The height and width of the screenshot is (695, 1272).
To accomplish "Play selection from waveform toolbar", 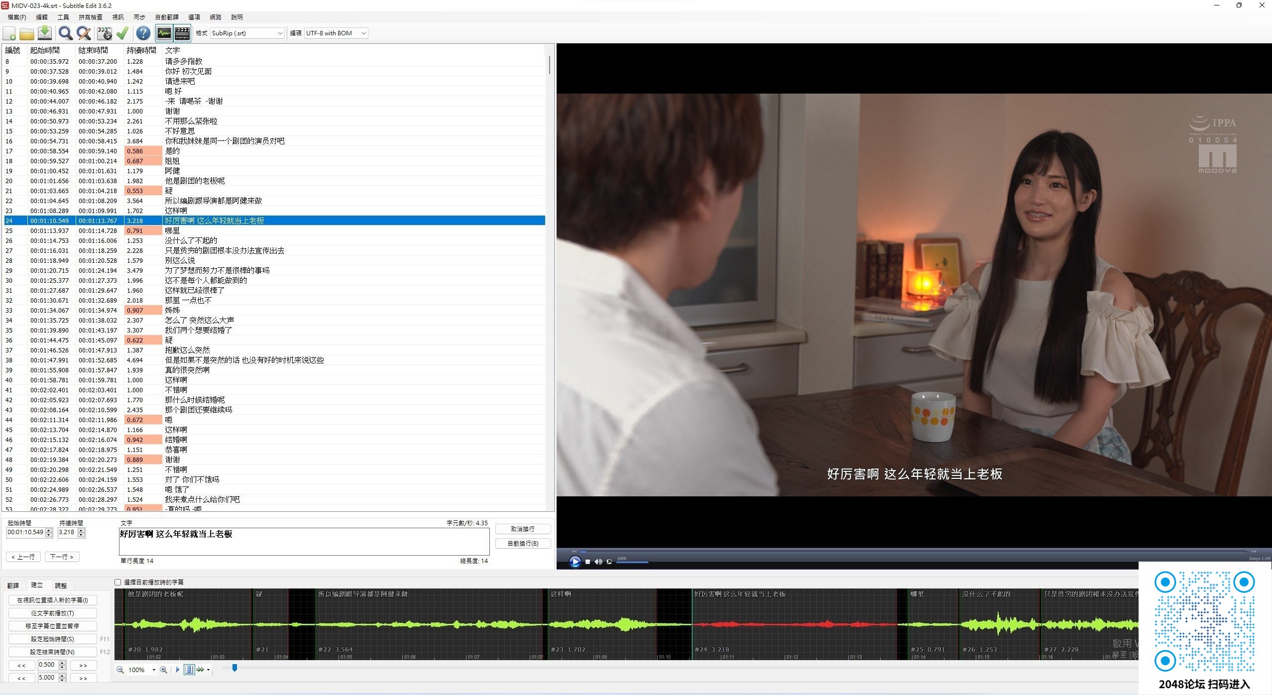I will (x=177, y=670).
